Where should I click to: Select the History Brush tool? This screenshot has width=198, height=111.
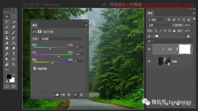click(x=13, y=38)
